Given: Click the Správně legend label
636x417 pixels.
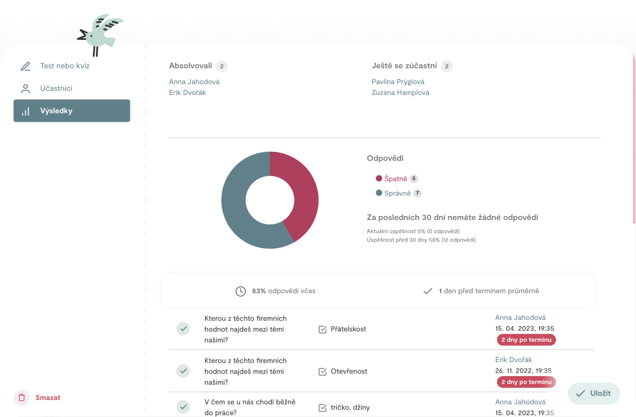Looking at the screenshot, I should pyautogui.click(x=397, y=193).
